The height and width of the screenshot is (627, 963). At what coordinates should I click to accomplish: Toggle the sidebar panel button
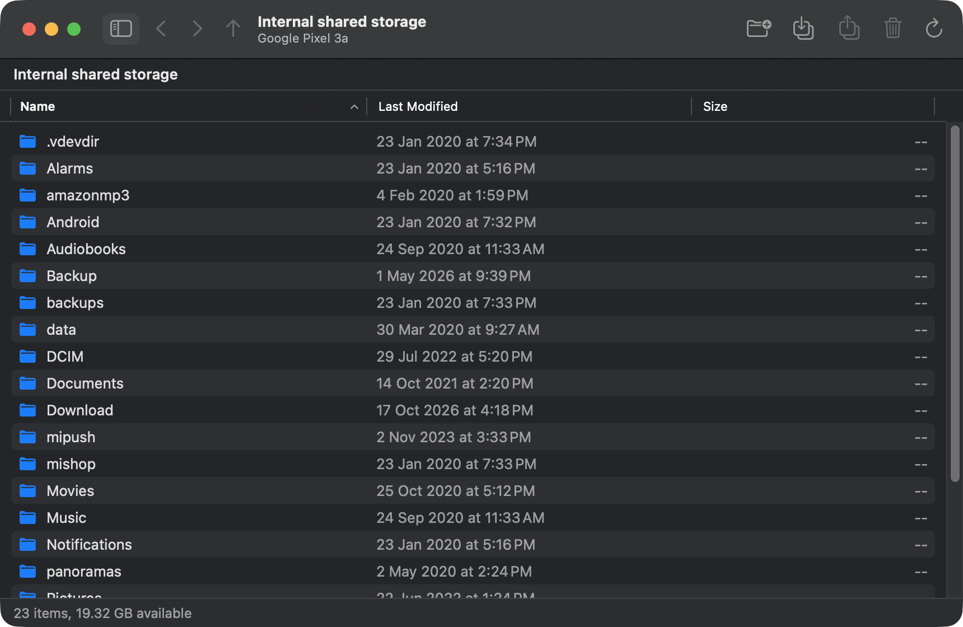coord(121,29)
